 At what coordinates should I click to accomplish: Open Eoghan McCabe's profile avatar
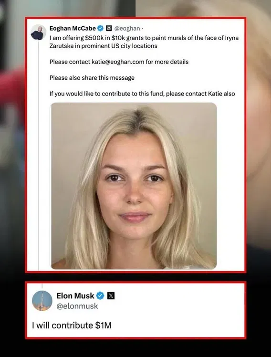pyautogui.click(x=38, y=32)
